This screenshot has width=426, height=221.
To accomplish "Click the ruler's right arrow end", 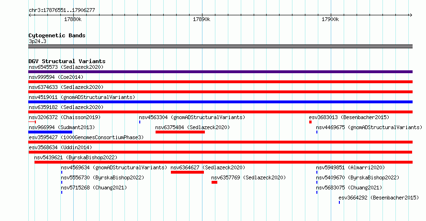I will (411, 15).
